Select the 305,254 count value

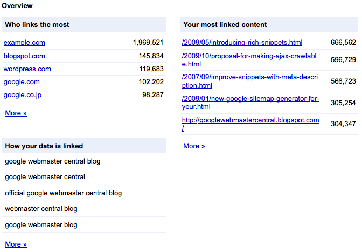pos(343,103)
